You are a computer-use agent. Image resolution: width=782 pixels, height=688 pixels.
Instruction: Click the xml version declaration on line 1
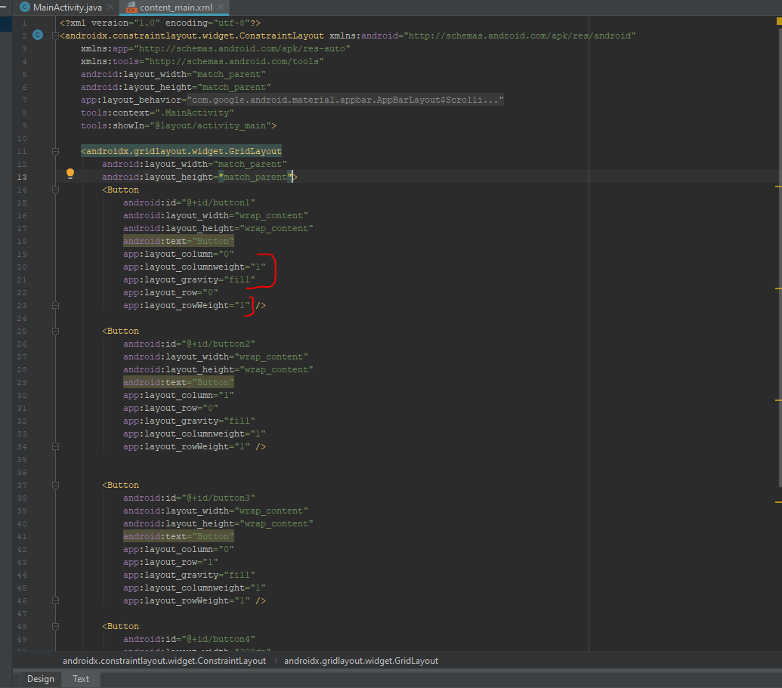point(160,23)
